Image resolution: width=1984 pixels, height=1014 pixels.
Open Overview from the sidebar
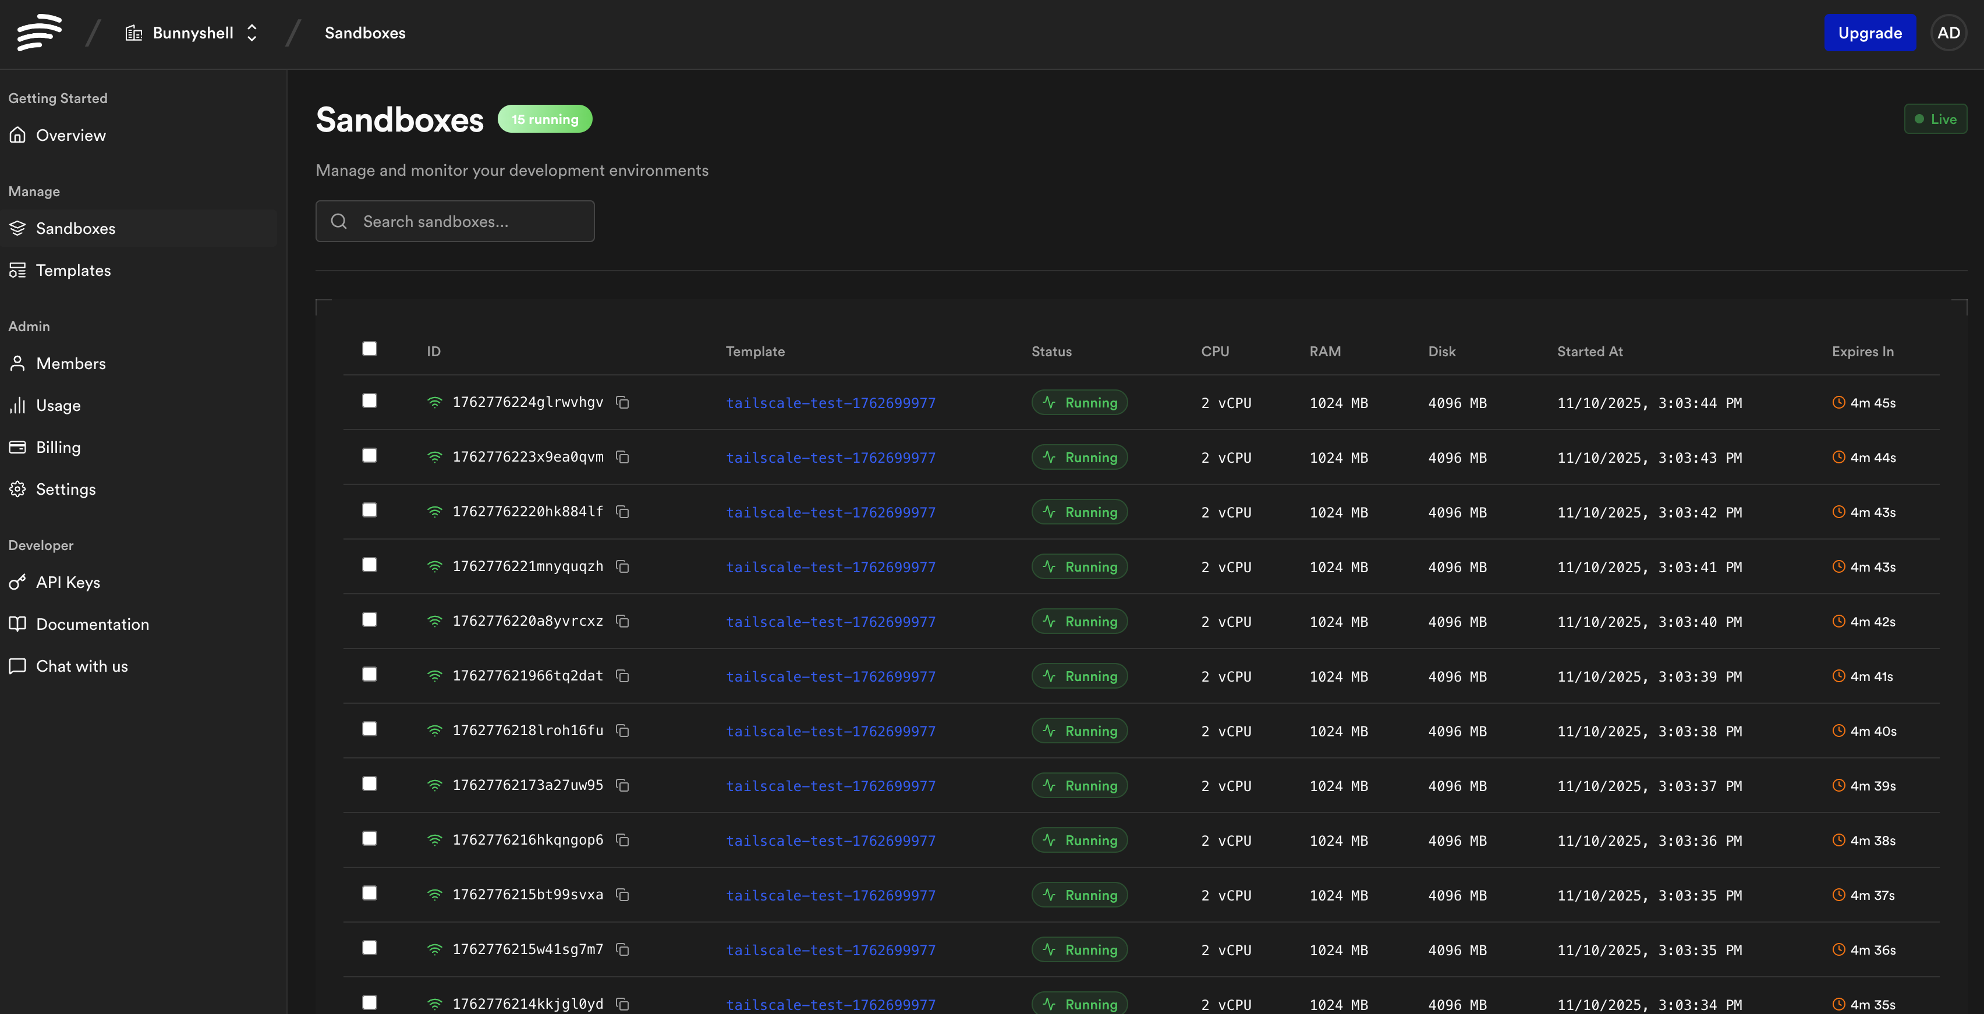pyautogui.click(x=71, y=134)
